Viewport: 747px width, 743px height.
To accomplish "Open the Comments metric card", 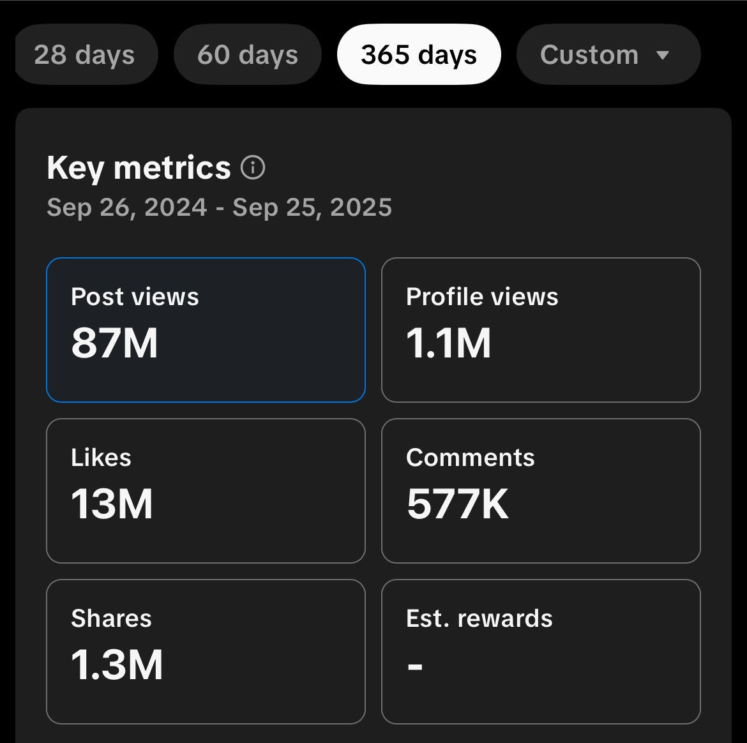I will [541, 491].
